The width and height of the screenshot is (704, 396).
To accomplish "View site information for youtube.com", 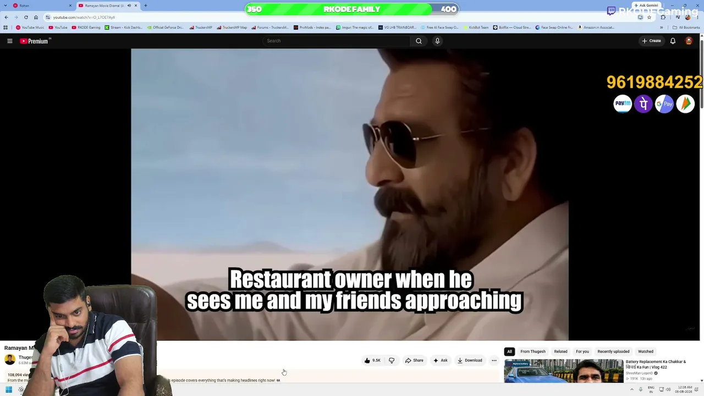I will (48, 17).
